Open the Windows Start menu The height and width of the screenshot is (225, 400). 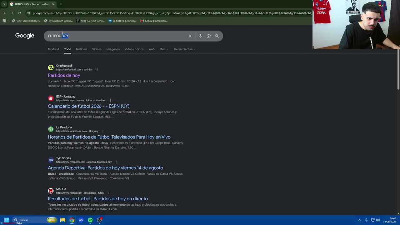coord(7,220)
